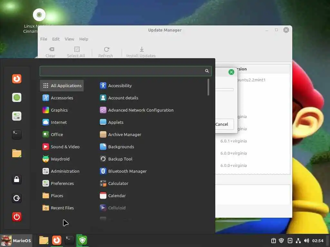
Task: Select the Administration category
Action: (x=61, y=171)
